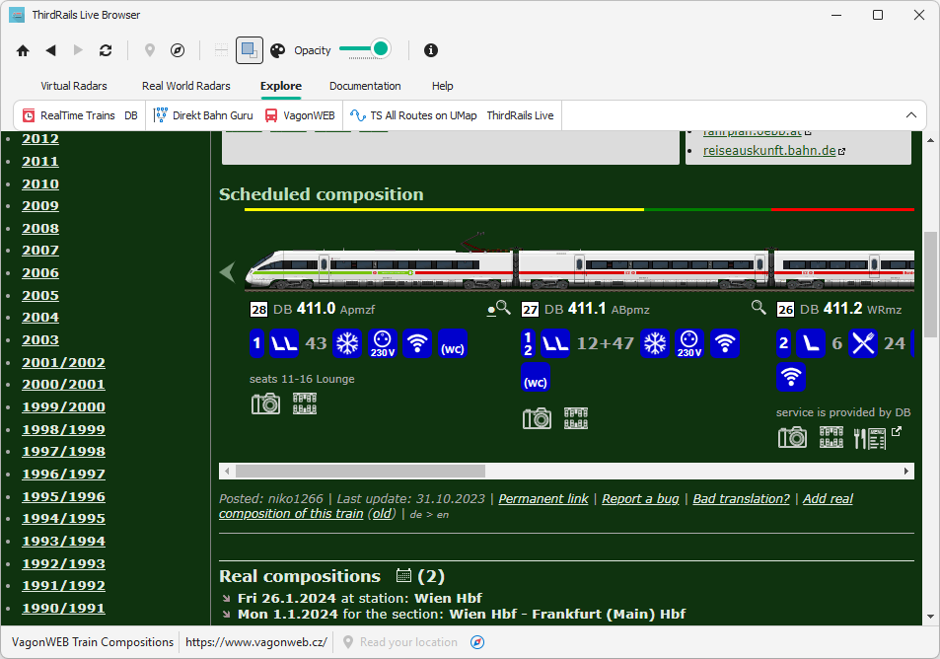Click the WiFi icon of coach 27
The image size is (940, 659).
(x=725, y=343)
